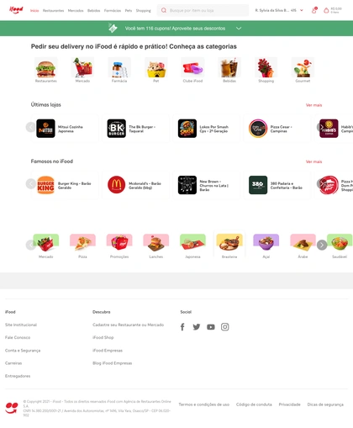Show next food categories with right arrow
The height and width of the screenshot is (428, 353).
tap(322, 245)
